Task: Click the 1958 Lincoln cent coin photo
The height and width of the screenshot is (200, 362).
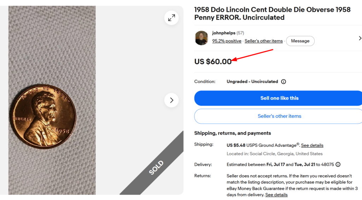Action: [43, 116]
